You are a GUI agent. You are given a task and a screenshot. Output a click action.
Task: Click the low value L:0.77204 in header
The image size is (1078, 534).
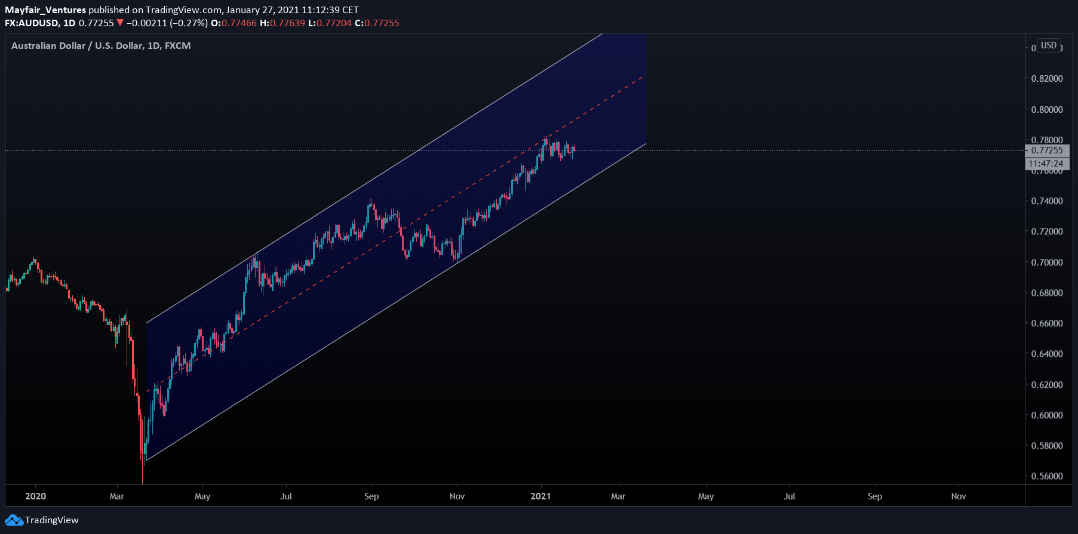(330, 23)
